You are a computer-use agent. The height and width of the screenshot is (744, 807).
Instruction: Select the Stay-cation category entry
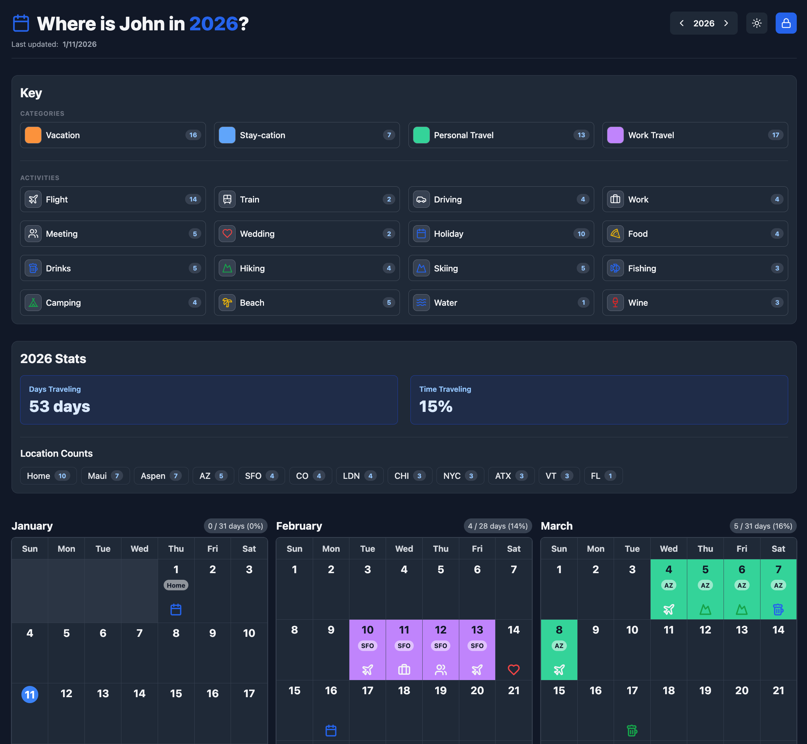click(x=307, y=135)
